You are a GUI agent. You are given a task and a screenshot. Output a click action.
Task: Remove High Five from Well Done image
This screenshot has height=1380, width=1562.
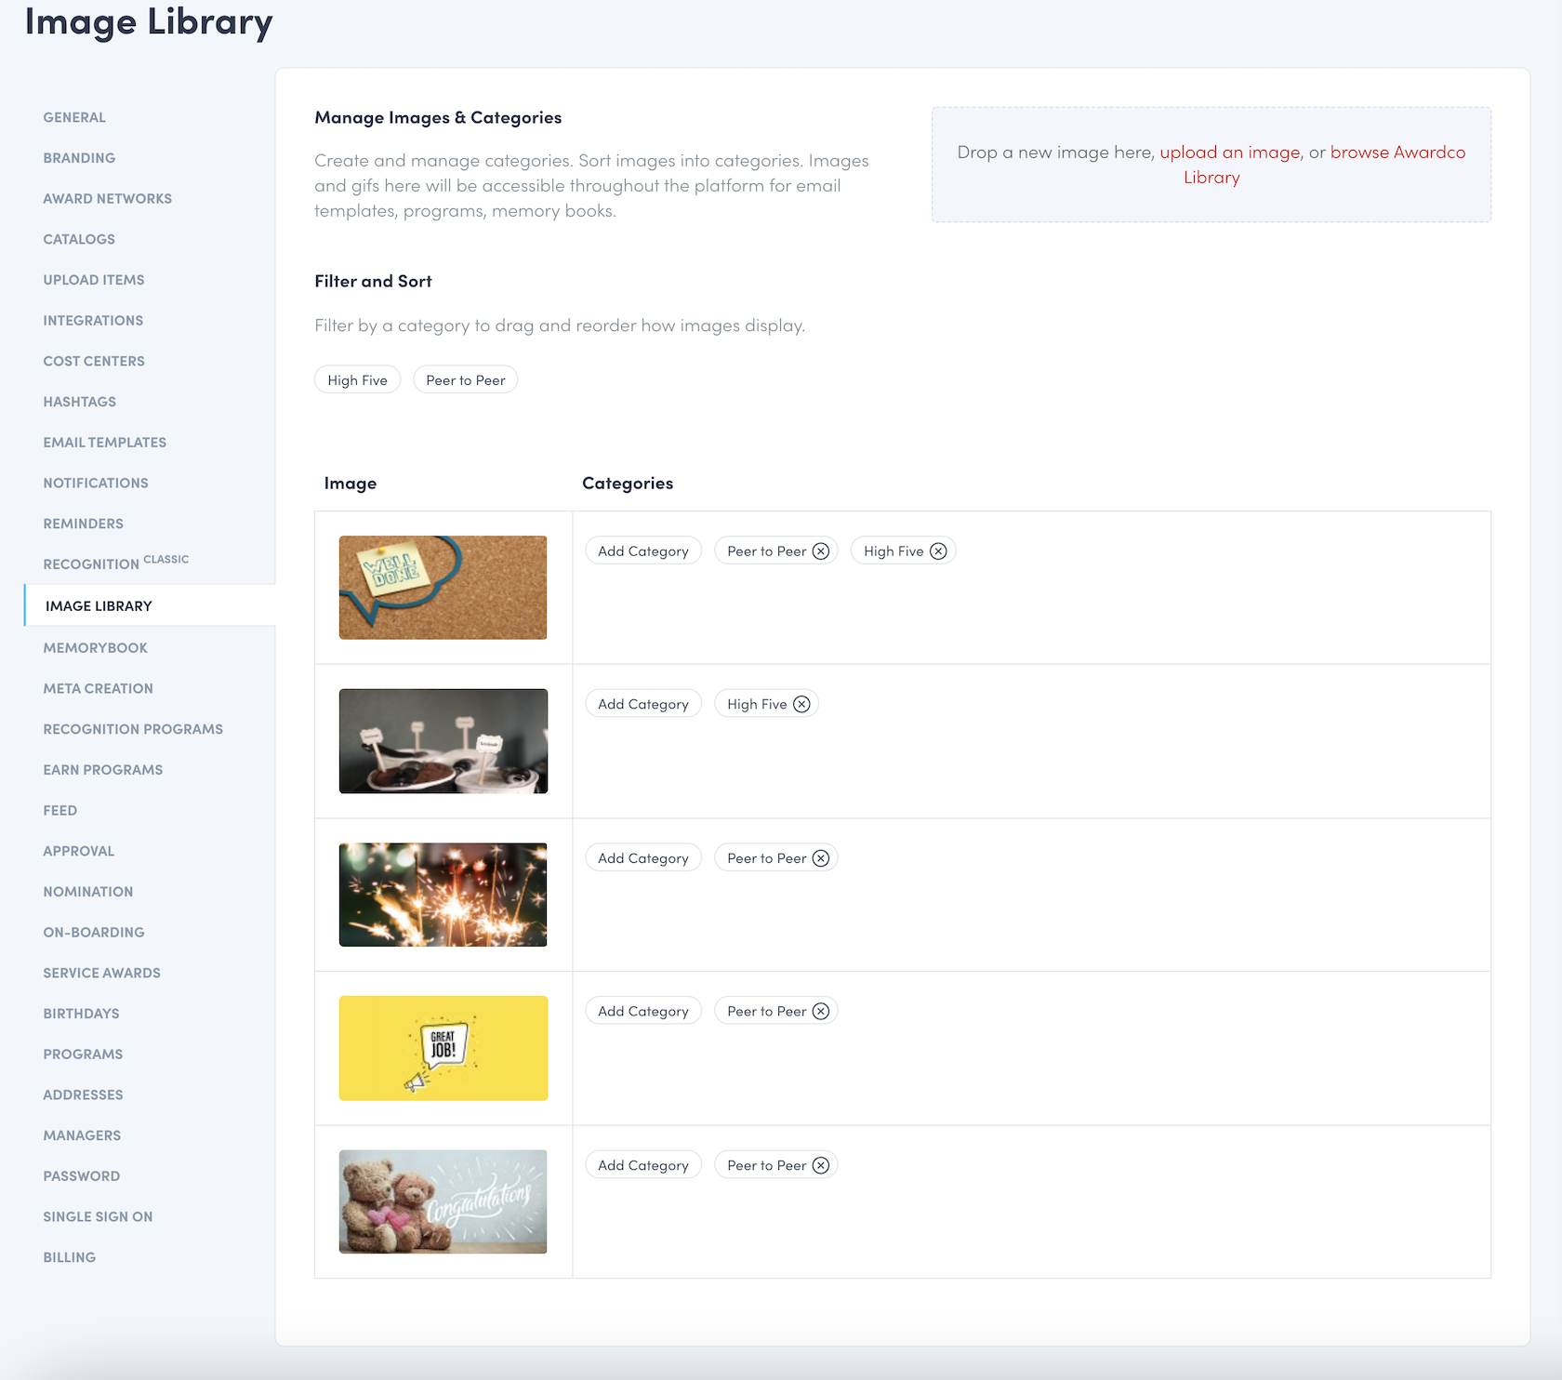click(938, 551)
